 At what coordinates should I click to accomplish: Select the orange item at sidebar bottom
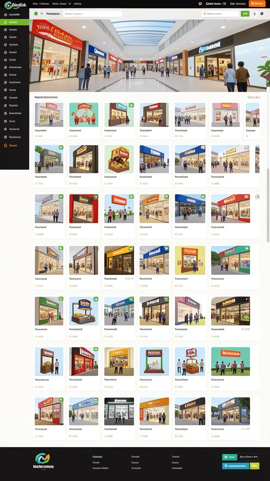[x=11, y=146]
